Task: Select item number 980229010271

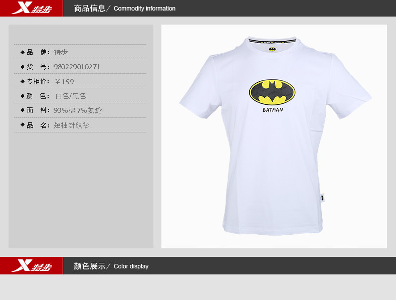Action: click(x=77, y=67)
